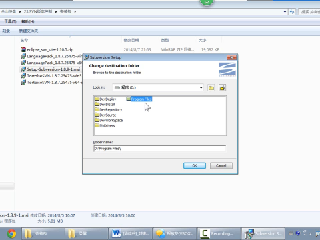320x240 pixels.
Task: Confirm with the OK button
Action: pos(195,165)
